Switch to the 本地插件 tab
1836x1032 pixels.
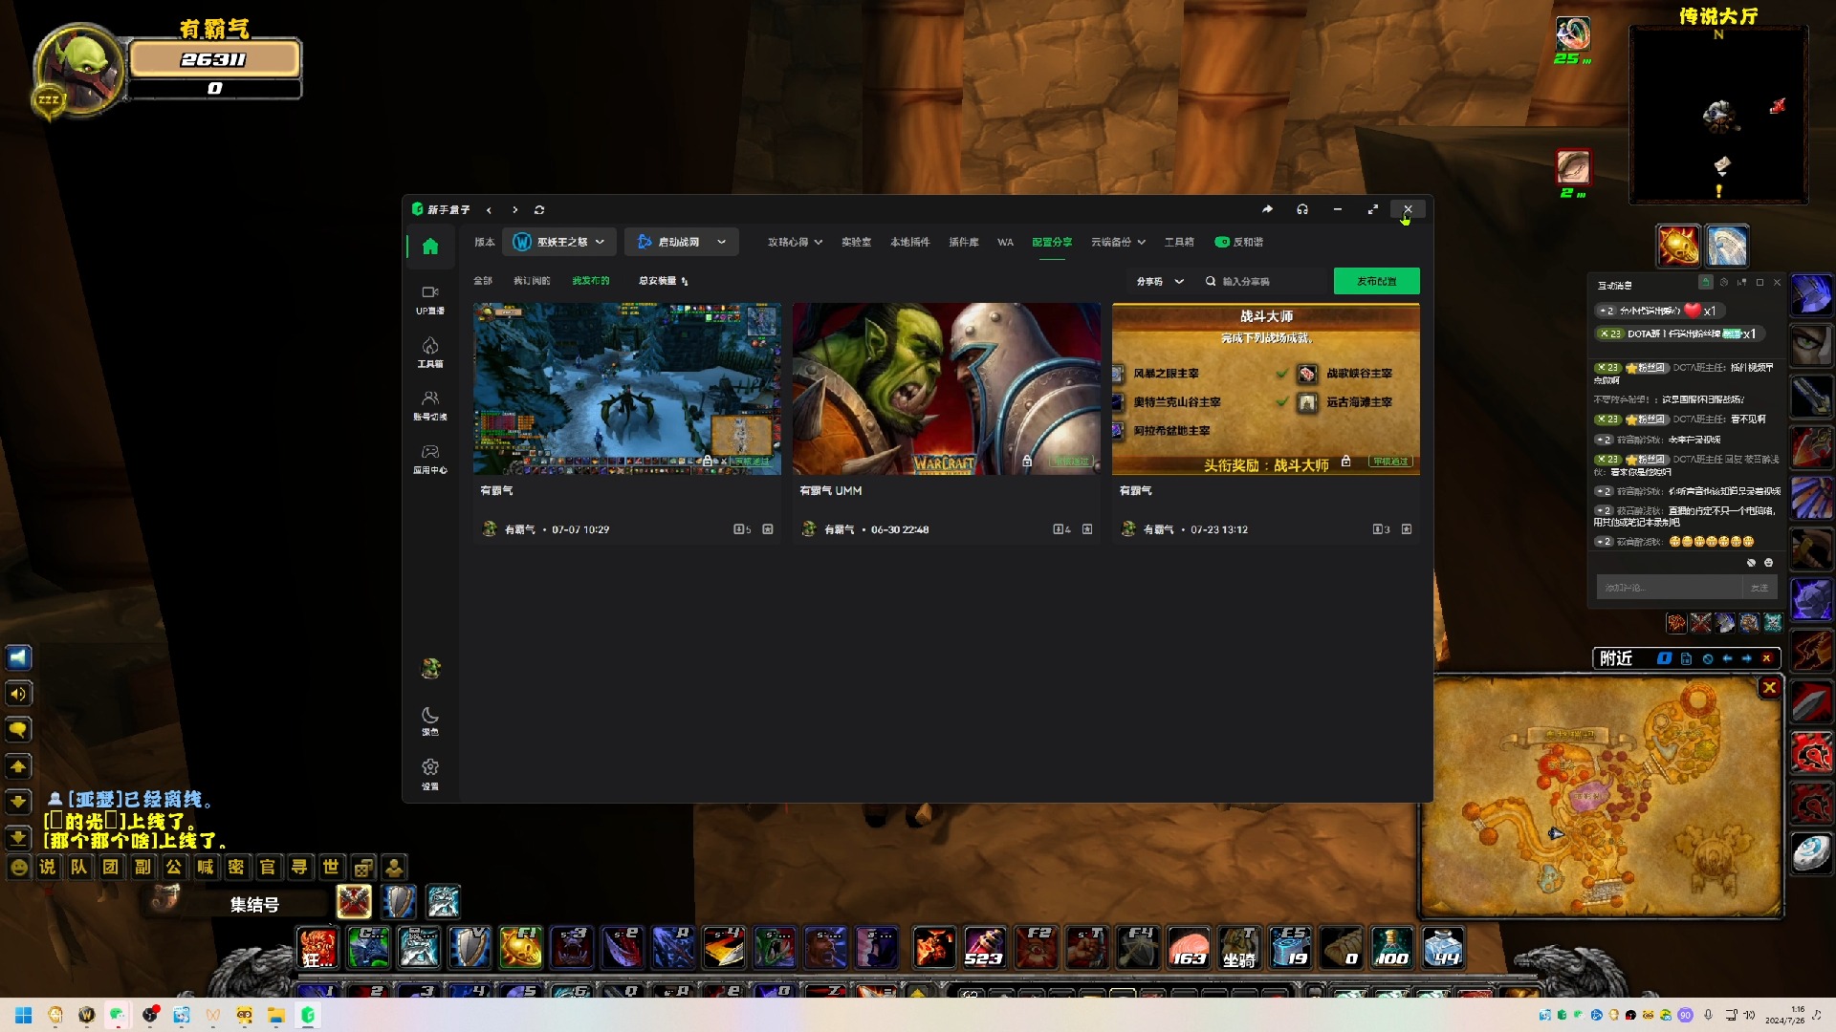(909, 243)
